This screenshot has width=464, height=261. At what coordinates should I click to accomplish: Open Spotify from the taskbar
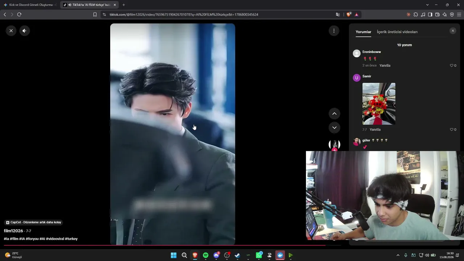coord(206,255)
